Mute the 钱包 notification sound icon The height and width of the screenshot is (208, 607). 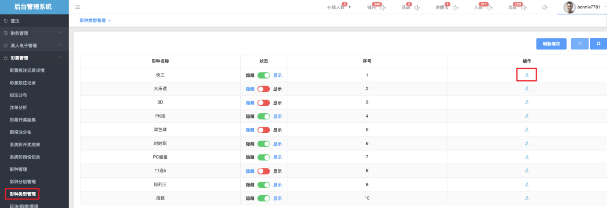click(x=383, y=7)
